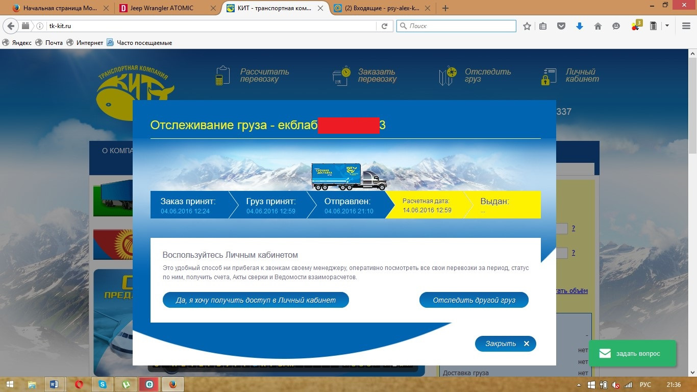
Task: Open Microsoft Word from the taskbar
Action: click(x=55, y=384)
